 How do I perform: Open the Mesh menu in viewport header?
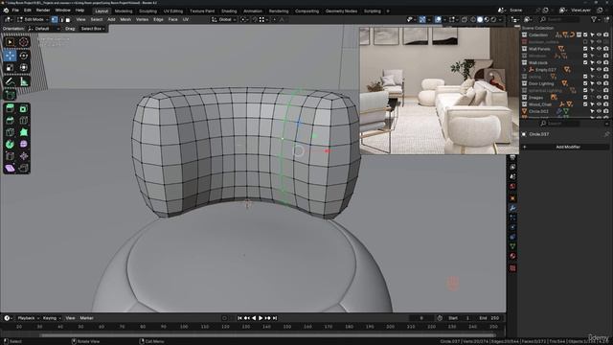125,19
